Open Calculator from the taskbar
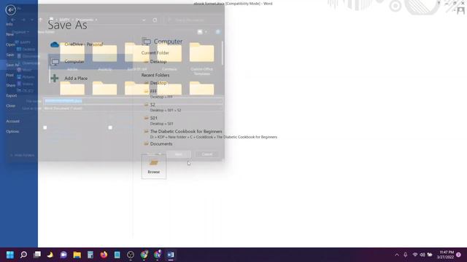The width and height of the screenshot is (467, 262). click(x=90, y=255)
